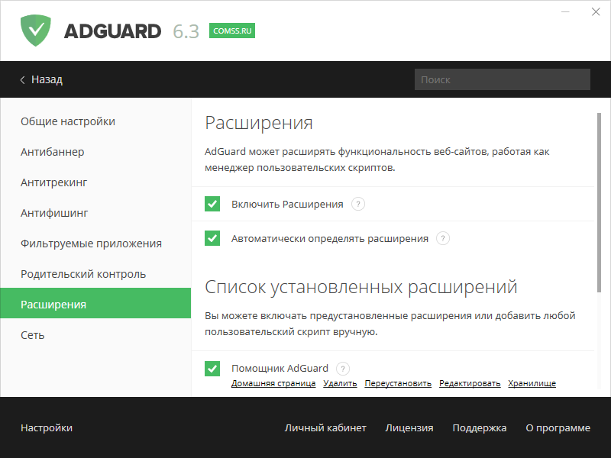This screenshot has width=611, height=458.
Task: Go back using the Назад button
Action: point(41,79)
